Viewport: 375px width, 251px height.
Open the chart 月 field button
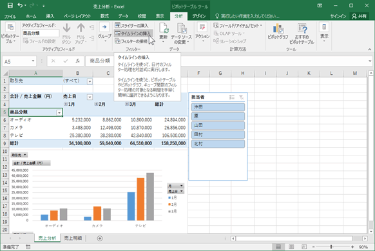(175, 186)
